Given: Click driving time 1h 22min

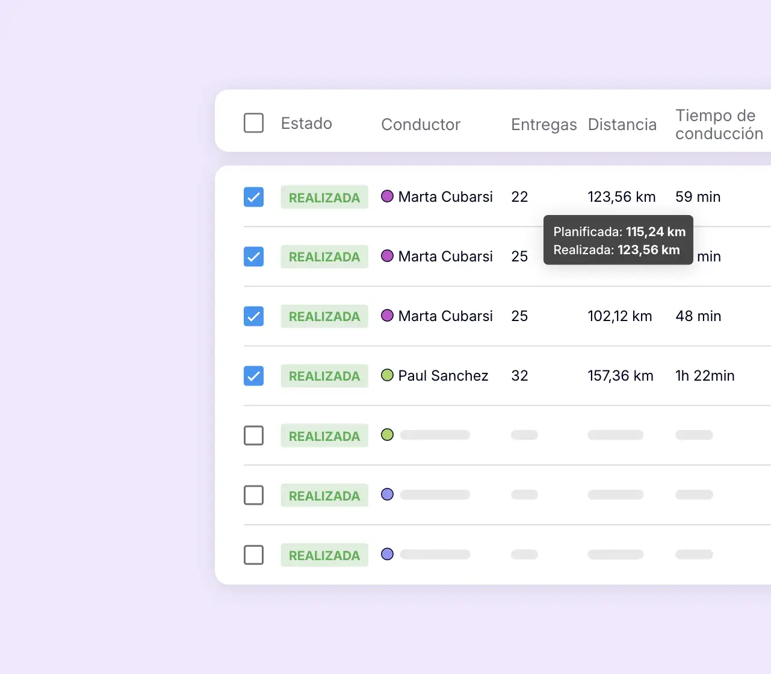Looking at the screenshot, I should coord(705,376).
